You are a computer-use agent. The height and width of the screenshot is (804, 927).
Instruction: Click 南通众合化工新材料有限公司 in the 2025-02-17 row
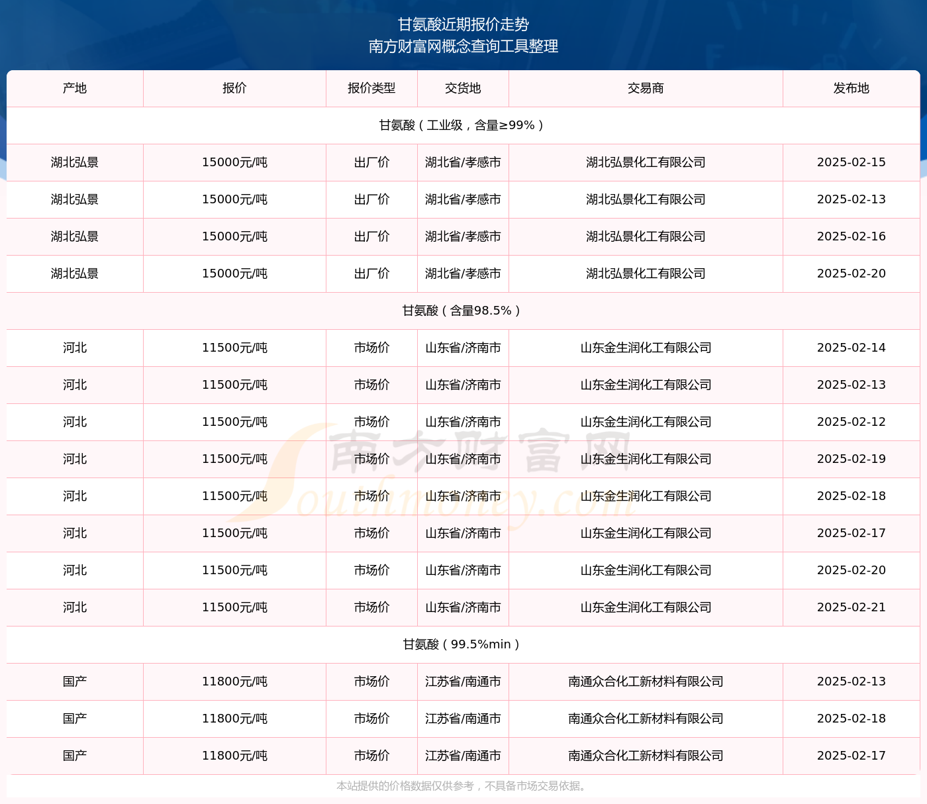(x=646, y=756)
